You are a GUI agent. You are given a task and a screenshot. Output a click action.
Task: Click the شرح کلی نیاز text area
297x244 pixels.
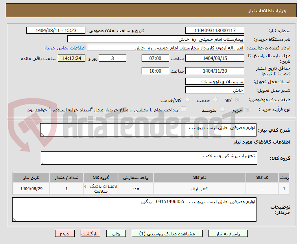pos(148,130)
